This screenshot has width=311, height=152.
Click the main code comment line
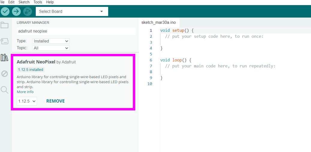click(x=220, y=66)
